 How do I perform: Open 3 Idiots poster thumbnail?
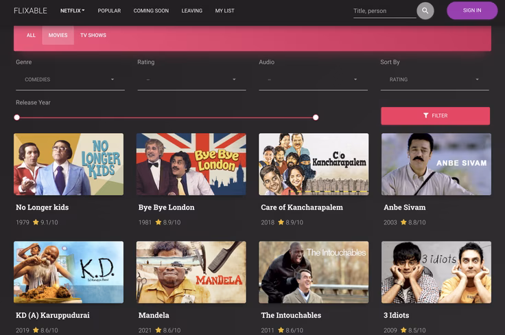coord(436,272)
